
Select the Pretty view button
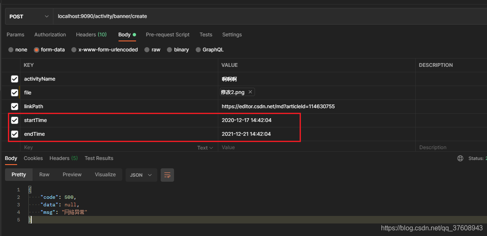coord(19,175)
